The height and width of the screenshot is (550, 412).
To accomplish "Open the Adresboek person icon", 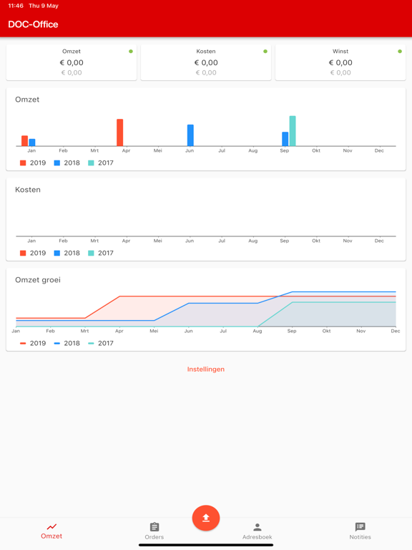I will [x=257, y=527].
